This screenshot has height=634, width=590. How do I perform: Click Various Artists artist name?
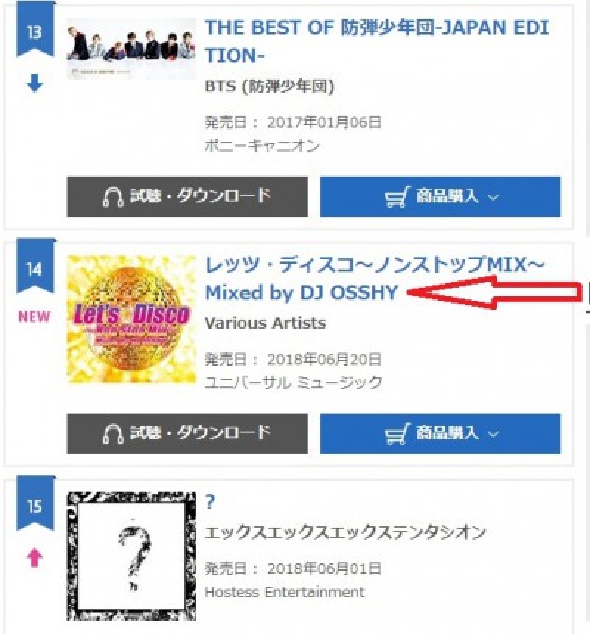click(265, 324)
